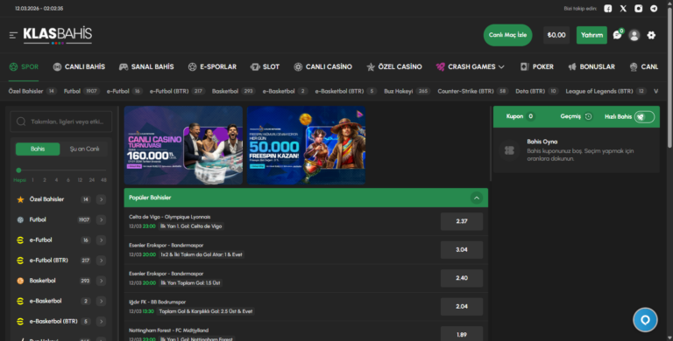Open the Facebook social link icon
The width and height of the screenshot is (673, 341).
pyautogui.click(x=608, y=9)
